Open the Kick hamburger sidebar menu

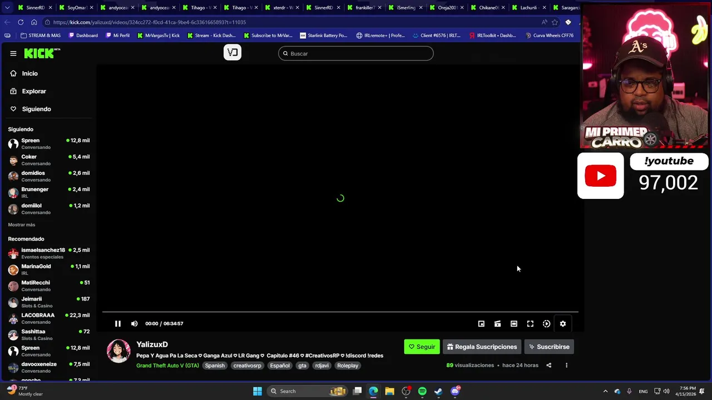point(13,53)
